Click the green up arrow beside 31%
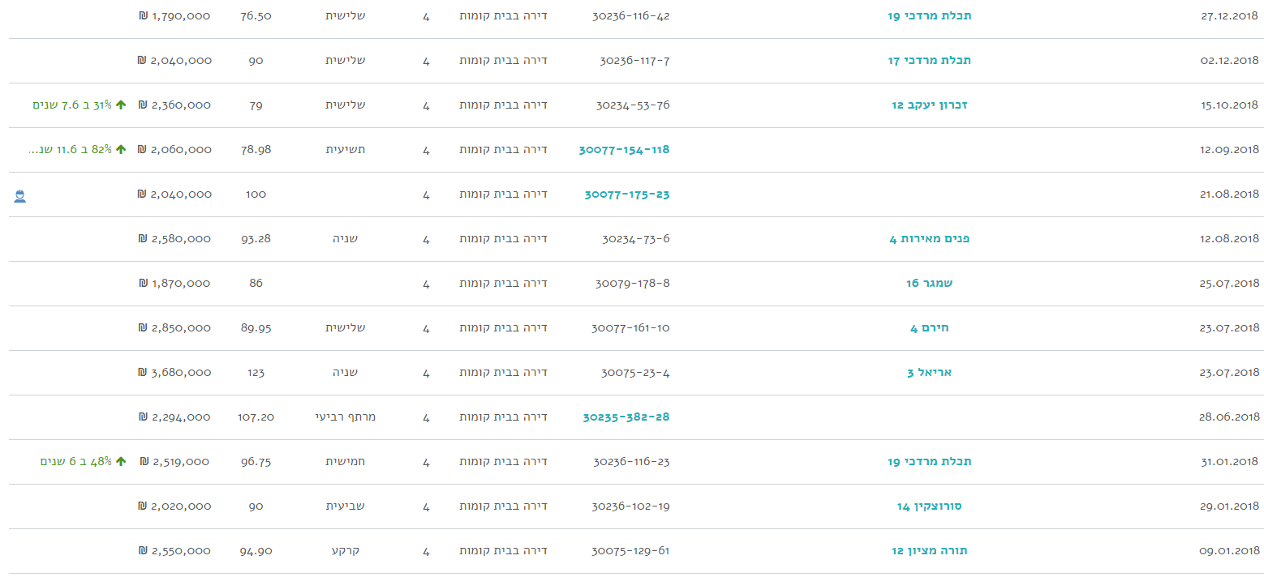The width and height of the screenshot is (1264, 577). coord(121,105)
